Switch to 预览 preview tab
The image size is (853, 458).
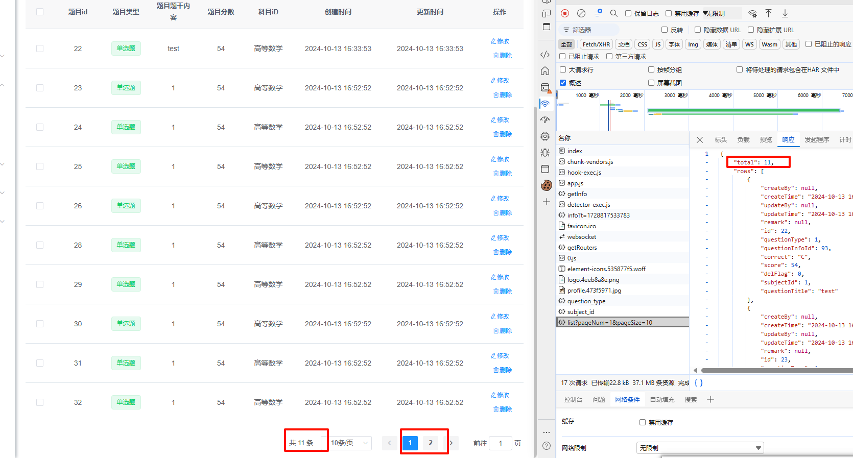click(x=766, y=140)
